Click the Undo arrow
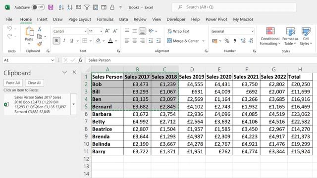The width and height of the screenshot is (317, 178). 9,29
